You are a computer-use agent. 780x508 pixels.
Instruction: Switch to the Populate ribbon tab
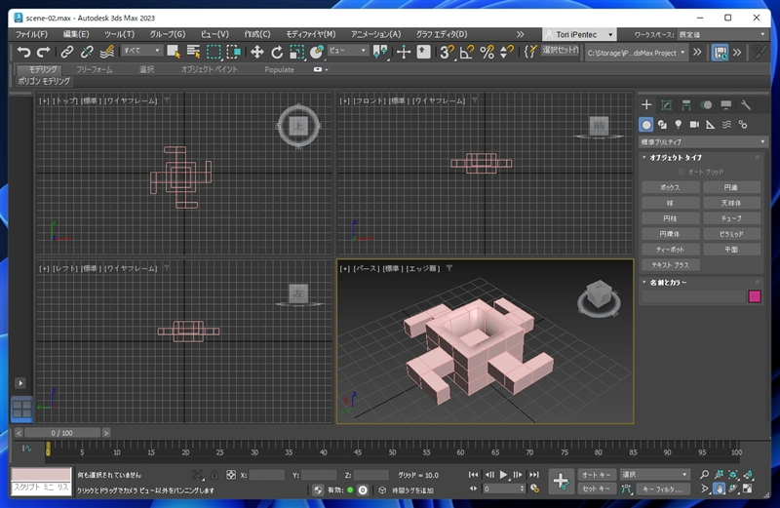pyautogui.click(x=279, y=69)
